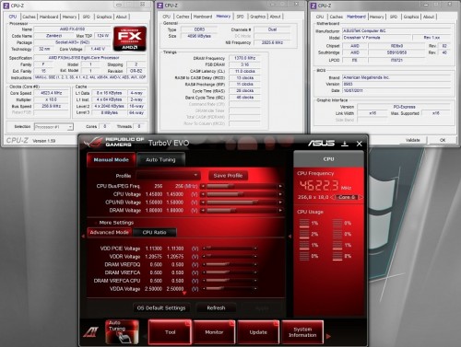461x347 pixels.
Task: Increase CPU Voltage with right arrow
Action: coord(280,194)
